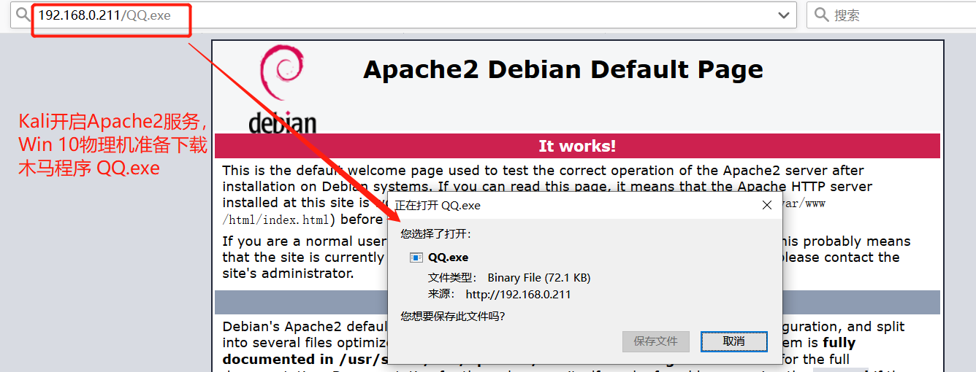Image resolution: width=976 pixels, height=372 pixels.
Task: Click the Apache2 Debian Default Page heading
Action: (x=563, y=69)
